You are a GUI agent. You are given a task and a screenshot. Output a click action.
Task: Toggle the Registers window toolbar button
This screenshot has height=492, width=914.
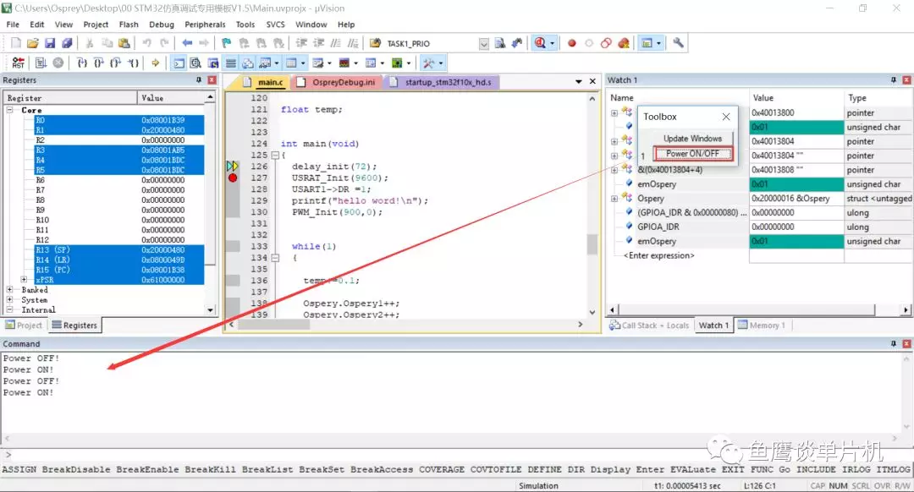[231, 63]
